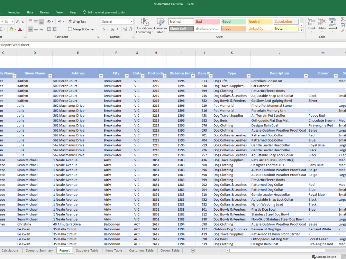Apply red font color A icon
This screenshot has width=346, height=259.
pyautogui.click(x=20, y=29)
